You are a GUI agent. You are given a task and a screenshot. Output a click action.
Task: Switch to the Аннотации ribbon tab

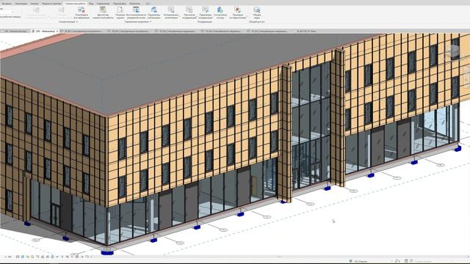click(21, 4)
